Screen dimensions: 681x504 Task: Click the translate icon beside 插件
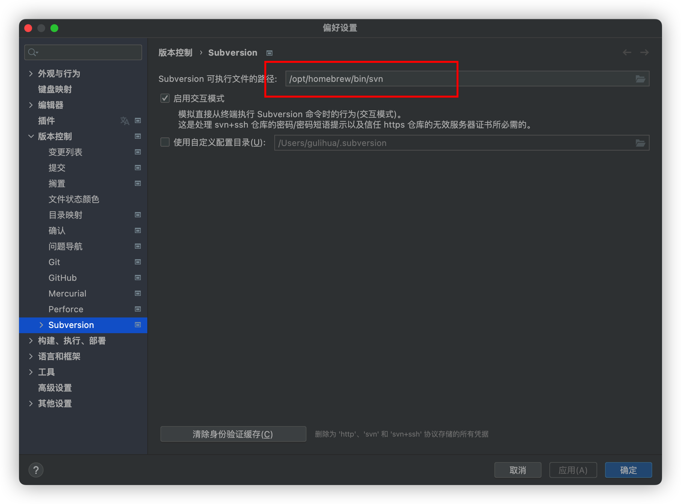point(125,121)
